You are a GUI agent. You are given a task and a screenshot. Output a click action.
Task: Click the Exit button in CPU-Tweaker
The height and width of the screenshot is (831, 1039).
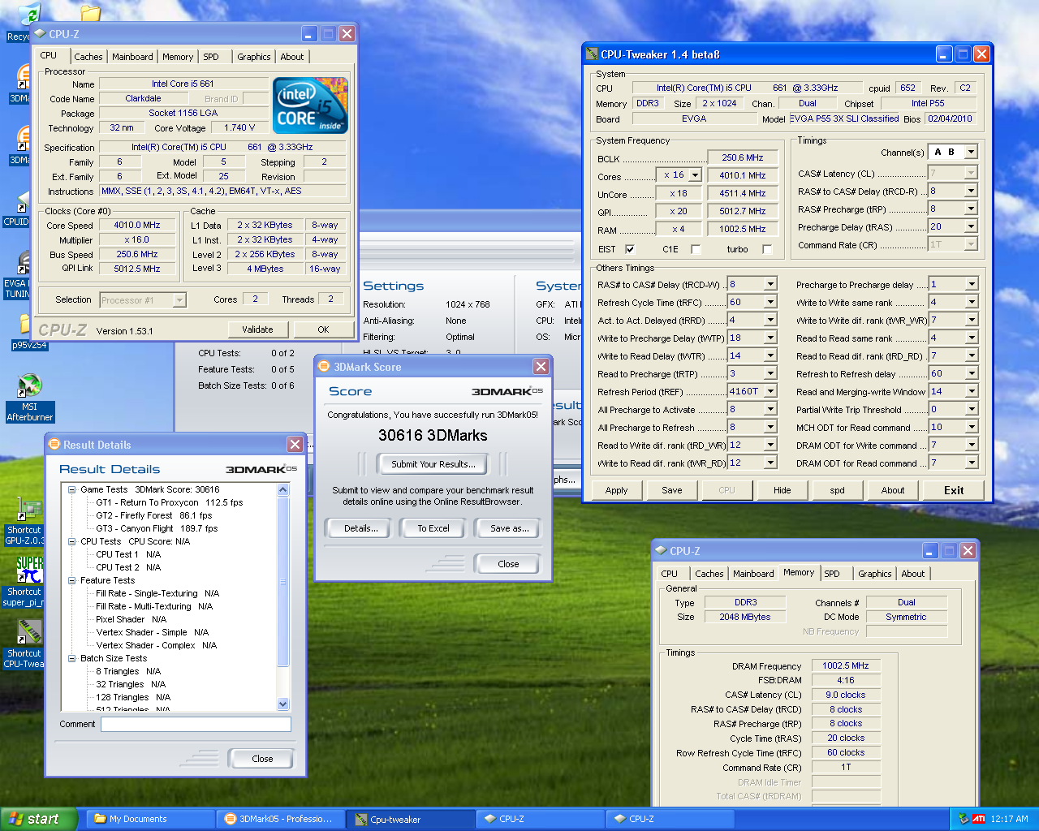[954, 490]
